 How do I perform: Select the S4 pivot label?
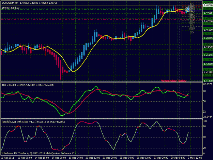[x=192, y=25]
